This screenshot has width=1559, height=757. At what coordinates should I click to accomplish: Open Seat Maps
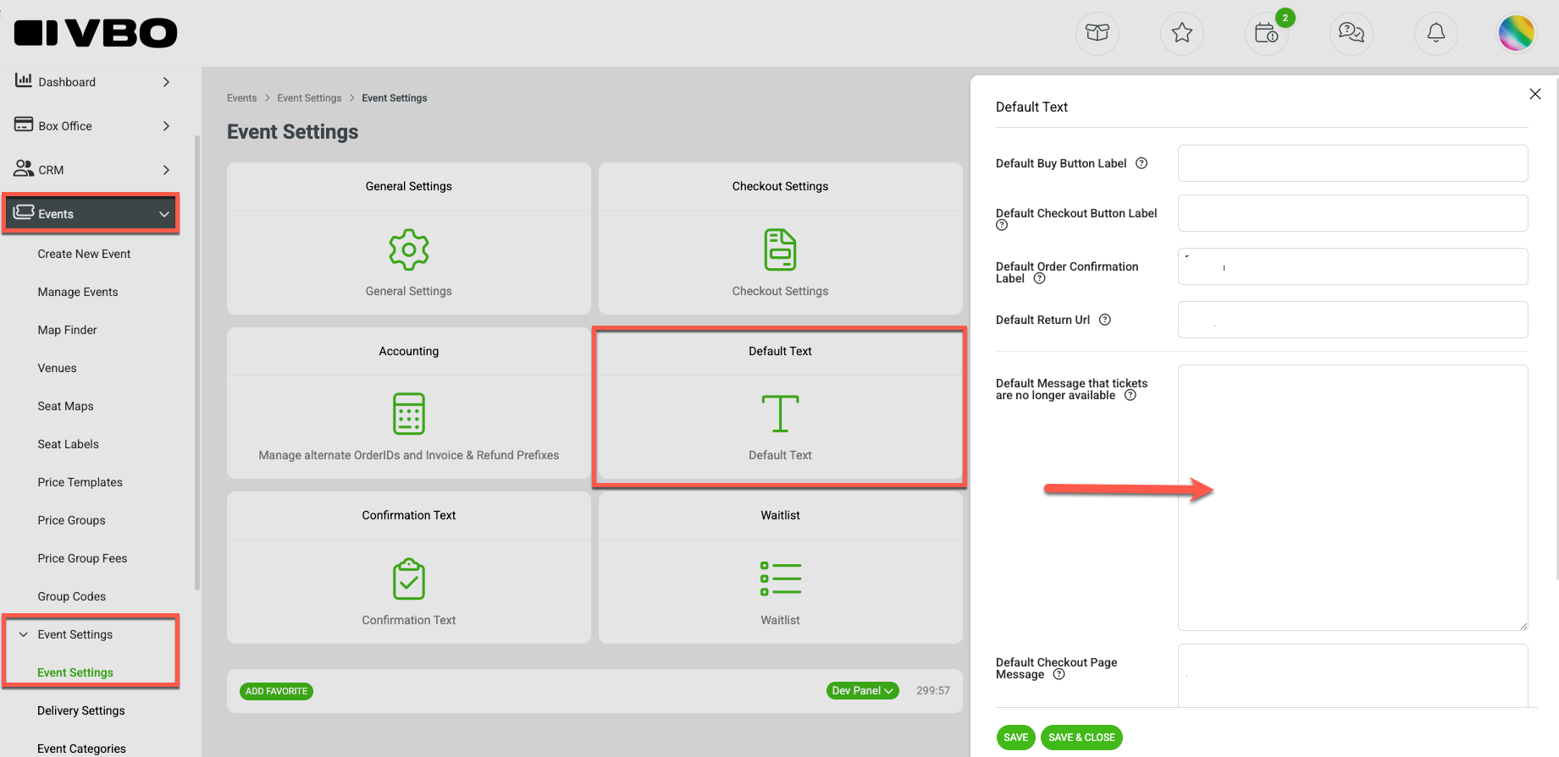click(65, 406)
